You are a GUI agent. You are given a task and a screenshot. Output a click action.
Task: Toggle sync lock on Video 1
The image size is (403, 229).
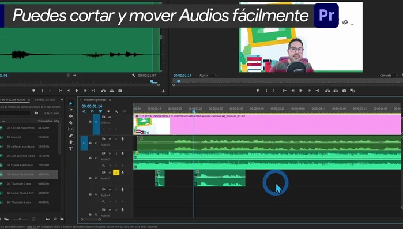[103, 117]
